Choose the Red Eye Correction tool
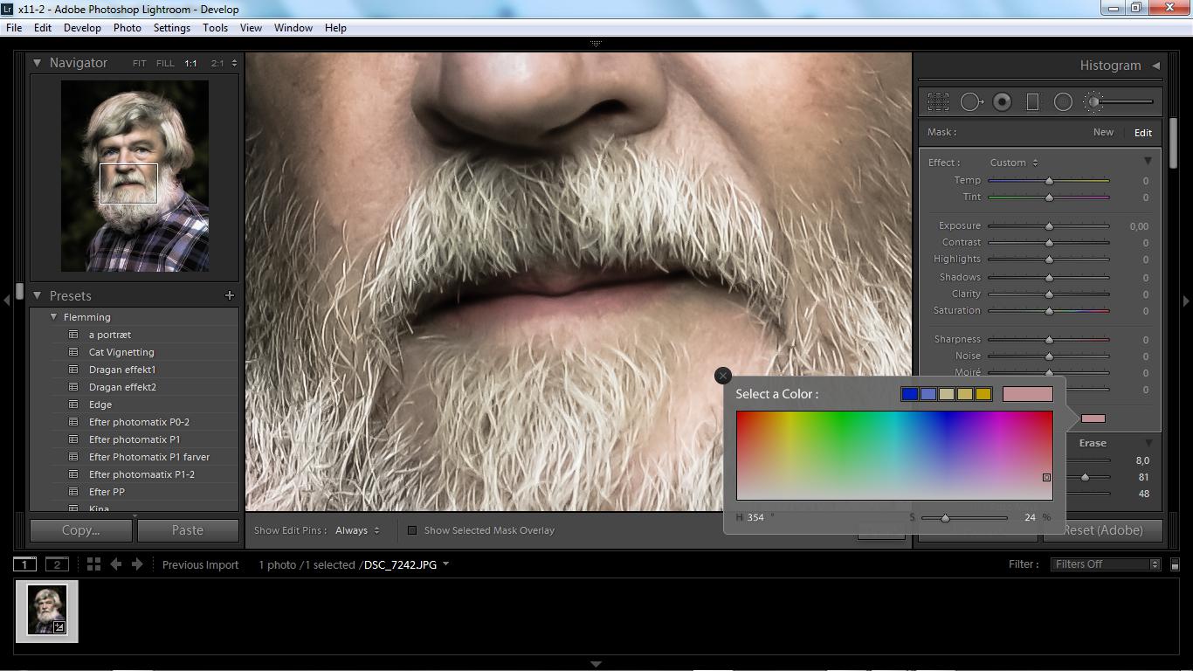This screenshot has height=671, width=1193. (1002, 102)
